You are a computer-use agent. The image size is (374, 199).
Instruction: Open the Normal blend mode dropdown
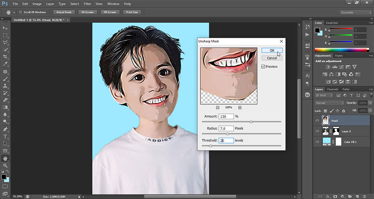tap(329, 103)
